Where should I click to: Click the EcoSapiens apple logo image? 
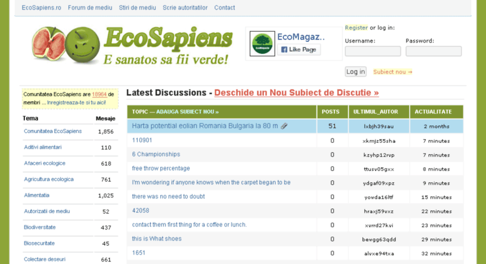[x=66, y=45]
